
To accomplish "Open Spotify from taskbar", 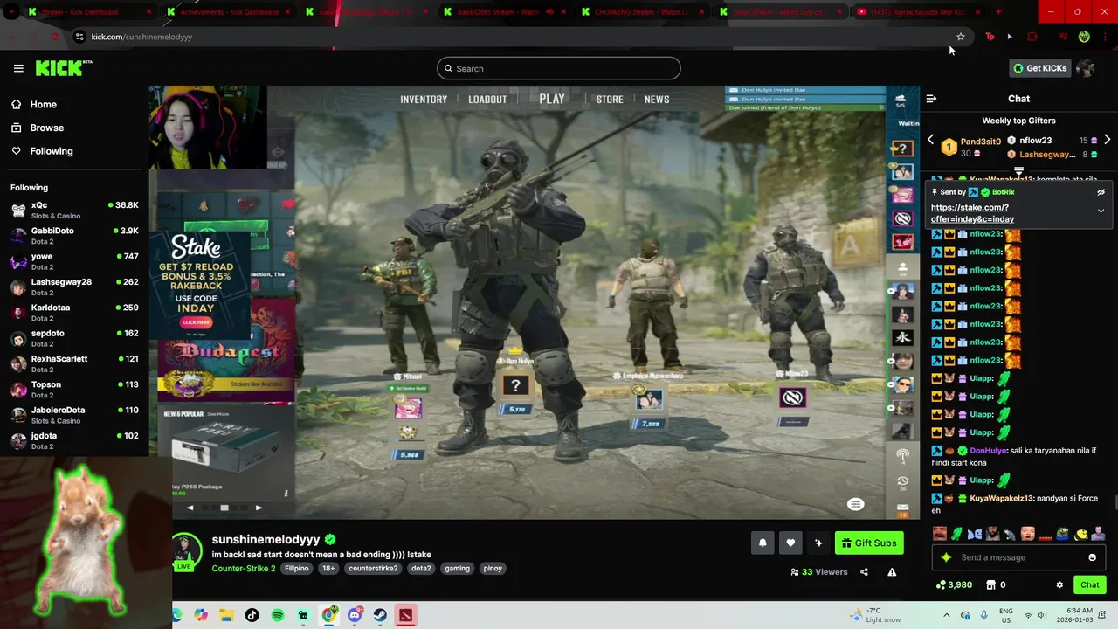I will pyautogui.click(x=278, y=615).
